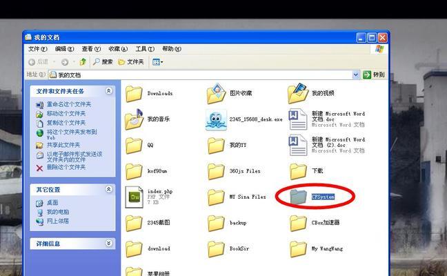This screenshot has width=447, height=276.
Task: Click 复制这个文件夹 task link
Action: tap(66, 123)
